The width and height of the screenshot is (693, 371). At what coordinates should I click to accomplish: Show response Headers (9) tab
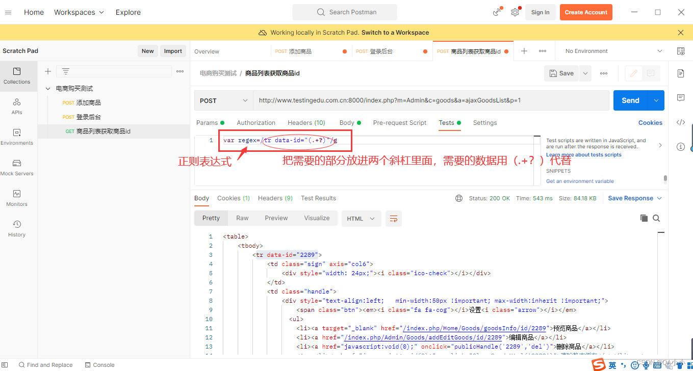tap(275, 198)
